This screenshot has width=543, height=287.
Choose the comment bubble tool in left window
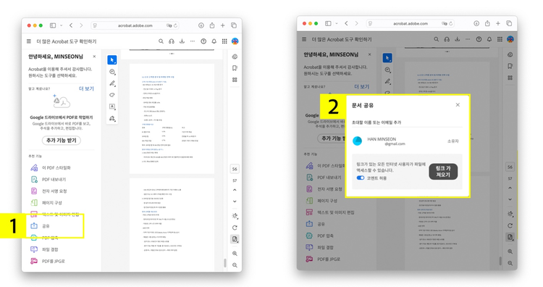[112, 72]
